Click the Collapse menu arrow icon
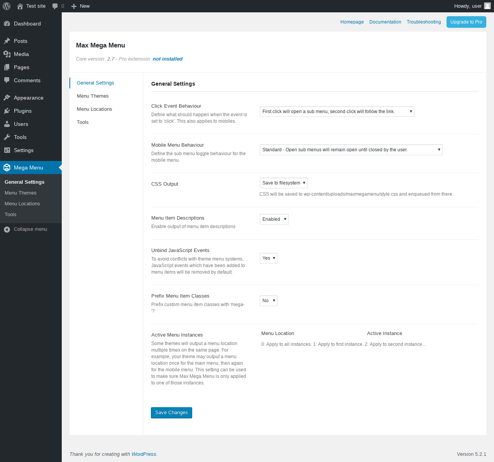The height and width of the screenshot is (462, 494). (x=7, y=229)
